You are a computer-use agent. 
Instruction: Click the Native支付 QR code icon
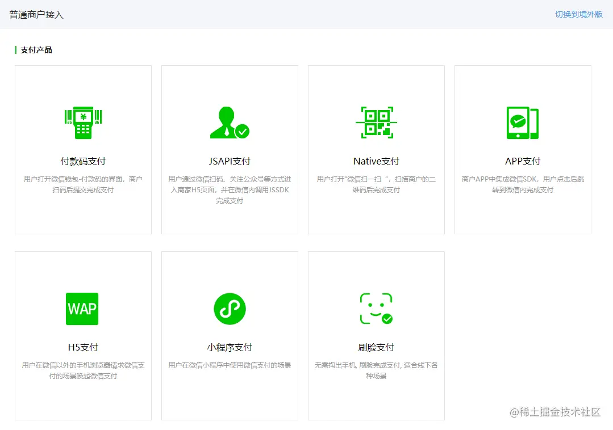[376, 123]
